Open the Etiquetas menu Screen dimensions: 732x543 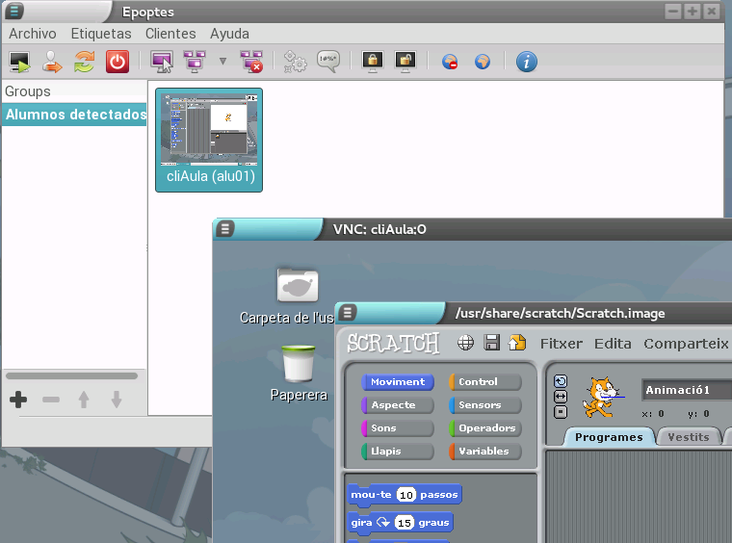tap(100, 34)
